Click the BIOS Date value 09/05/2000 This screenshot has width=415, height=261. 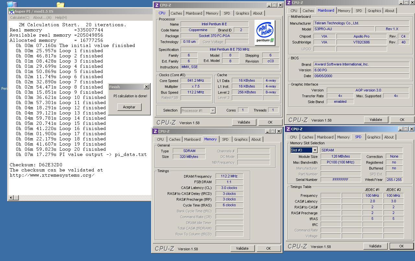pos(361,76)
